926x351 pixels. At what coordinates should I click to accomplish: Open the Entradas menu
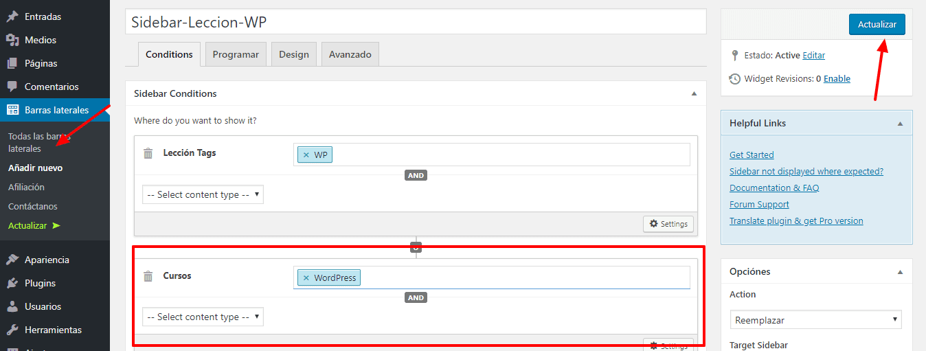[x=55, y=16]
